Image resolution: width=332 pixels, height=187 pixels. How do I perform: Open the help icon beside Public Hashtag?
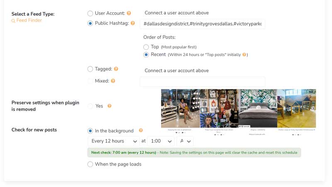[133, 23]
